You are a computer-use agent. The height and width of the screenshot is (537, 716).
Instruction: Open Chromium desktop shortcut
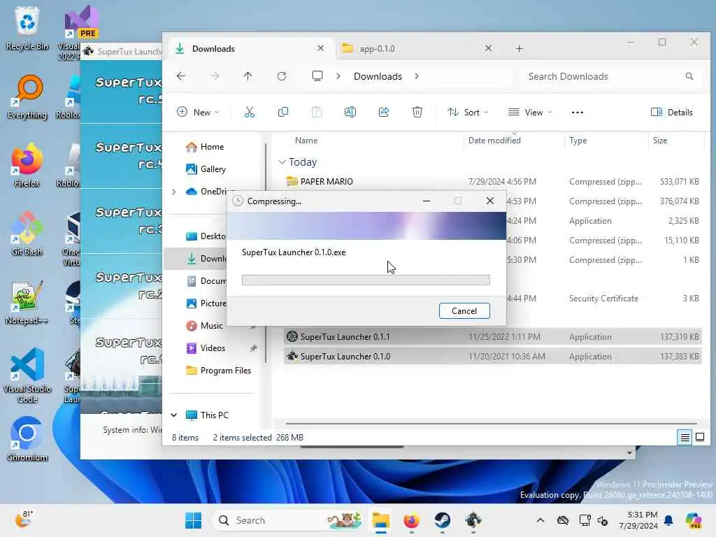coord(27,439)
